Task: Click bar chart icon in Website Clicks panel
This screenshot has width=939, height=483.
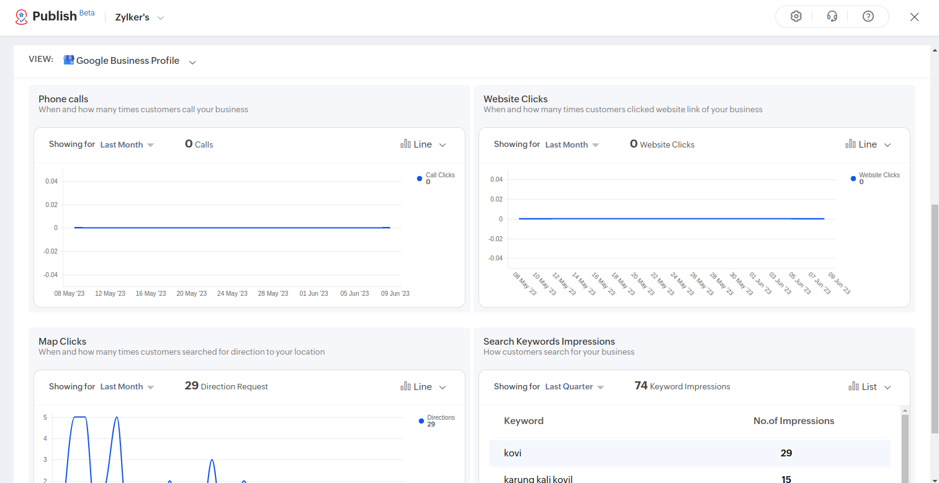Action: pos(850,144)
